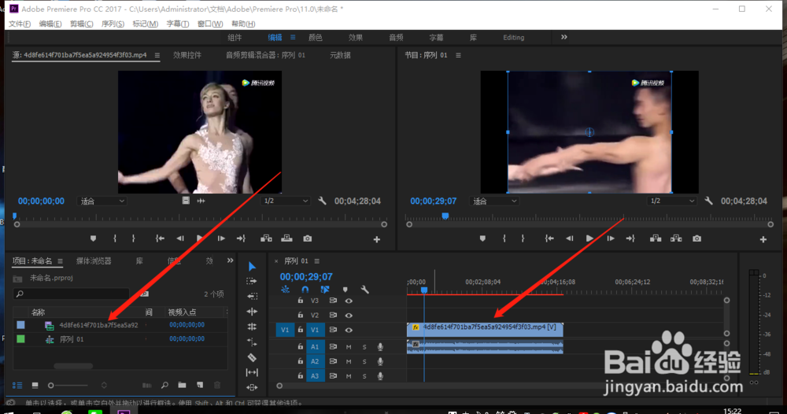Screen dimensions: 787x414
Task: Mute track A1
Action: tap(349, 347)
